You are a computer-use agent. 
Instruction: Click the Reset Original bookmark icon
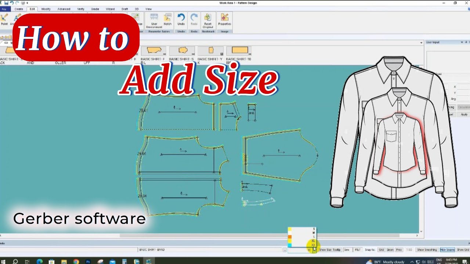coord(208,20)
